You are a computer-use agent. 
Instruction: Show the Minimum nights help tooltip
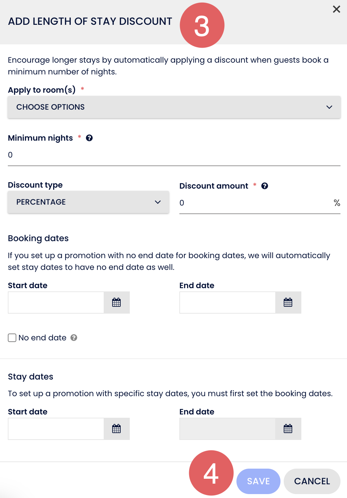pos(89,138)
